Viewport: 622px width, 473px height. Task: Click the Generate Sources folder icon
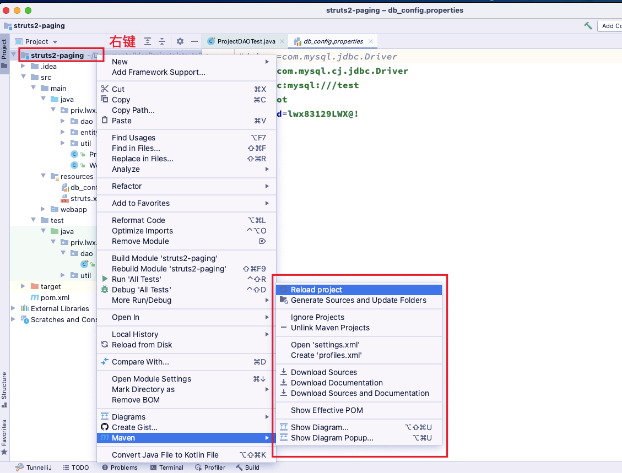coord(284,300)
